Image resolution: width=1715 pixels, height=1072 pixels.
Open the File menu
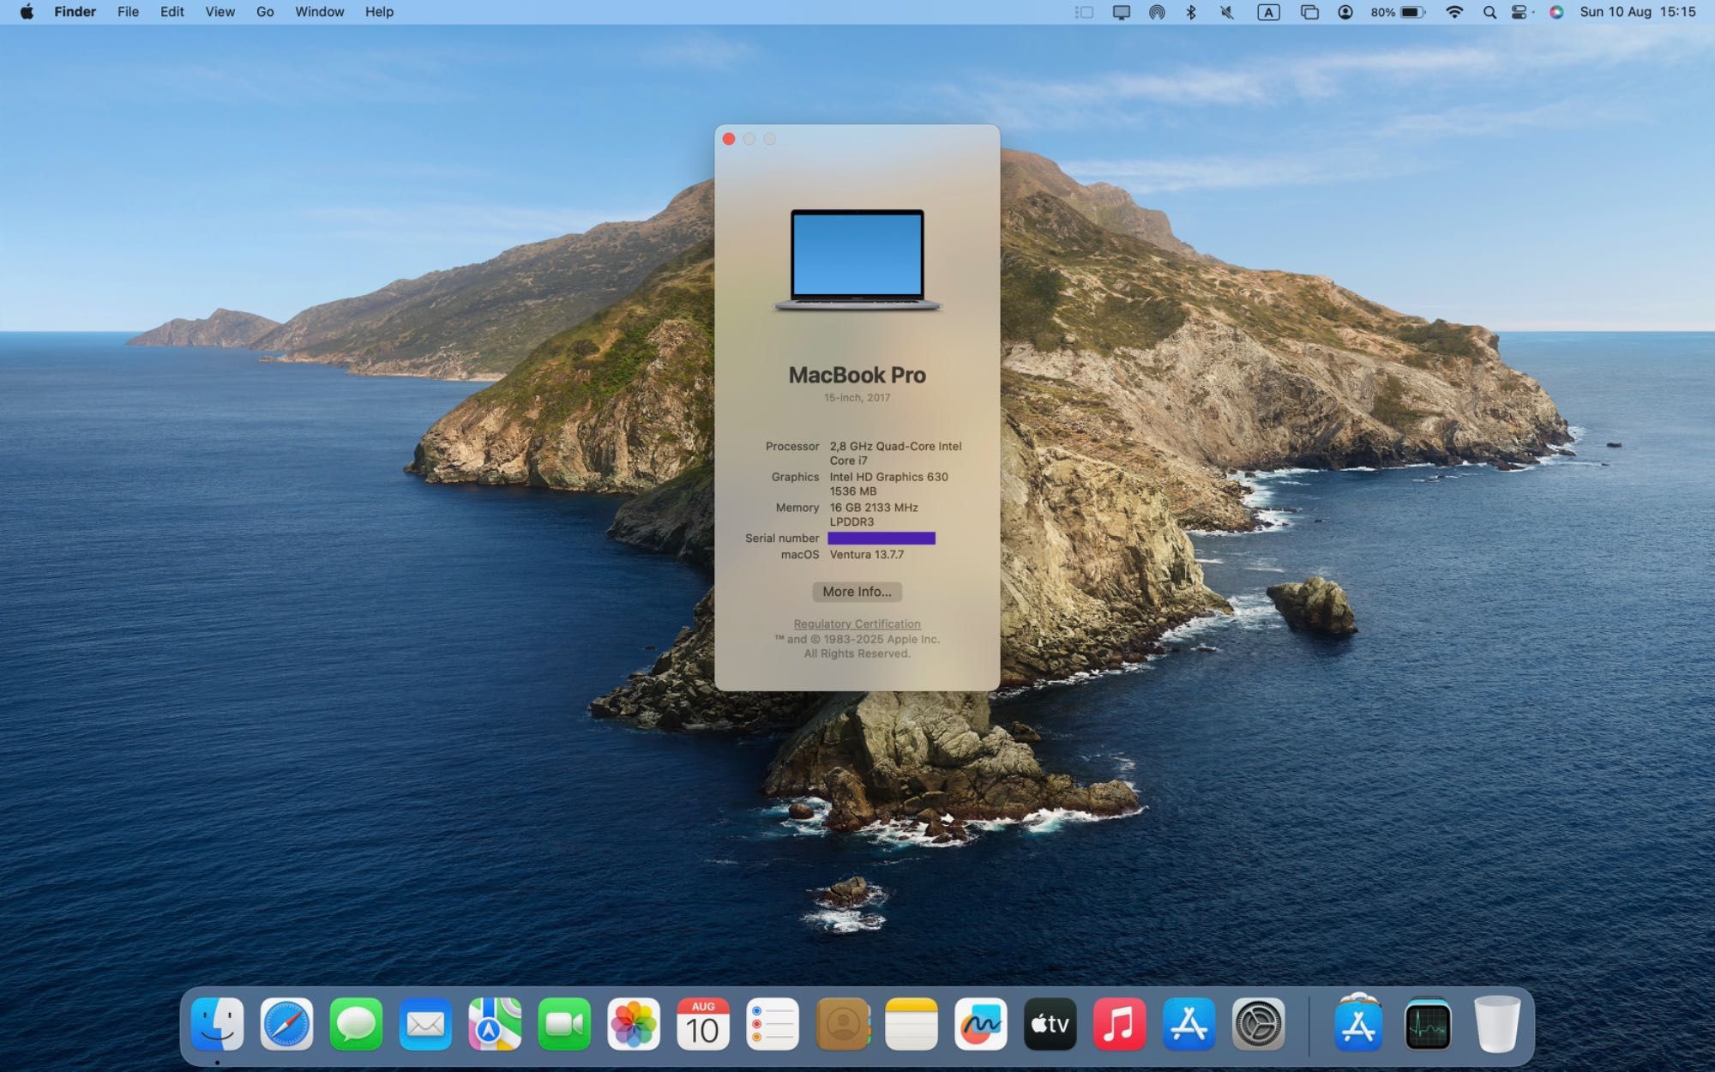click(x=128, y=12)
